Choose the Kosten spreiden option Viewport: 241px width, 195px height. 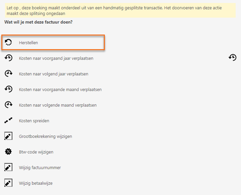click(x=34, y=121)
